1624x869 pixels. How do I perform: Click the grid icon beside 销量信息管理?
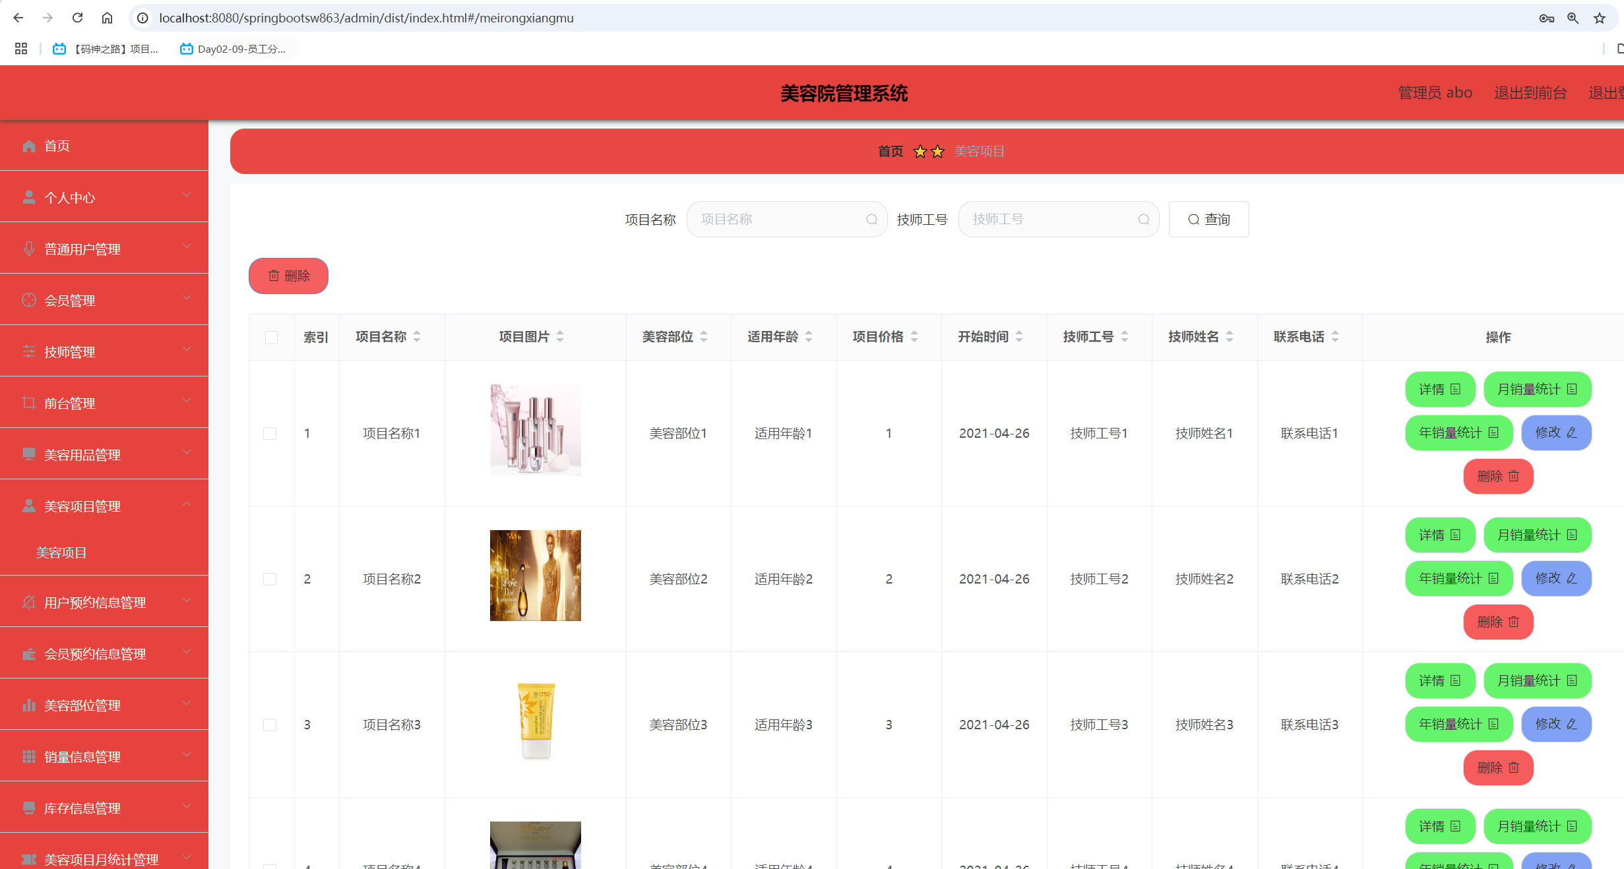29,756
